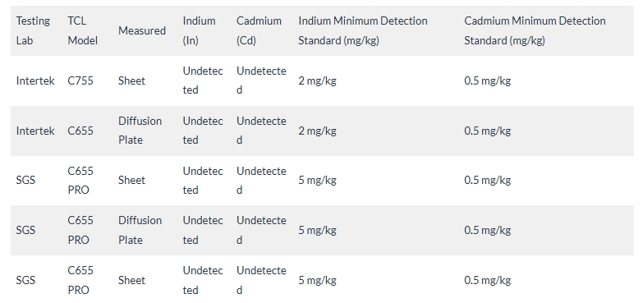Click the Measured column header
Viewport: 643px width, 303px height.
click(x=142, y=30)
